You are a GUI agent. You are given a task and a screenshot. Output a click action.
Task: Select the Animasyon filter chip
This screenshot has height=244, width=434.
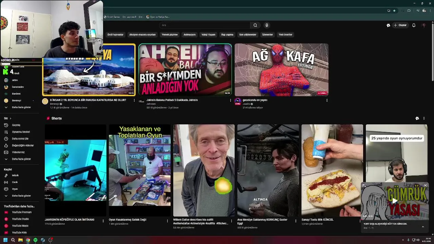(x=190, y=35)
